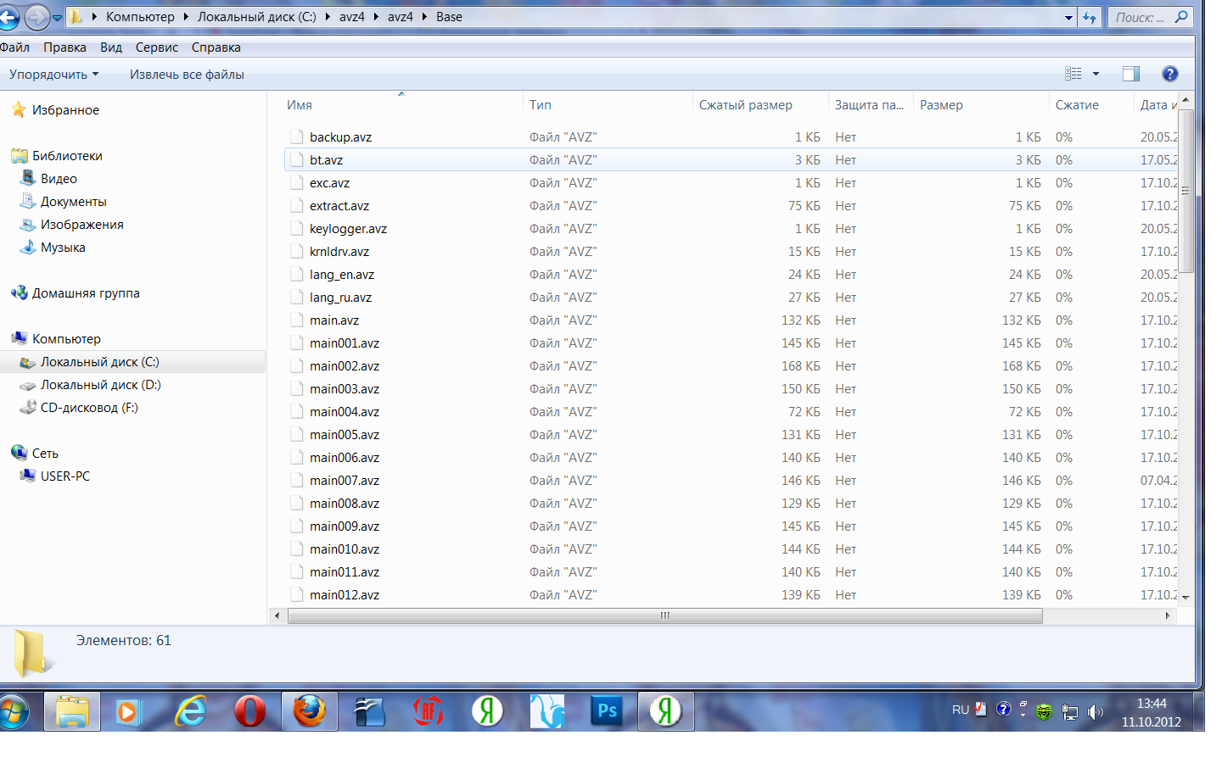Sort files by the Тип column header
Viewport: 1222px width, 763px height.
[608, 104]
